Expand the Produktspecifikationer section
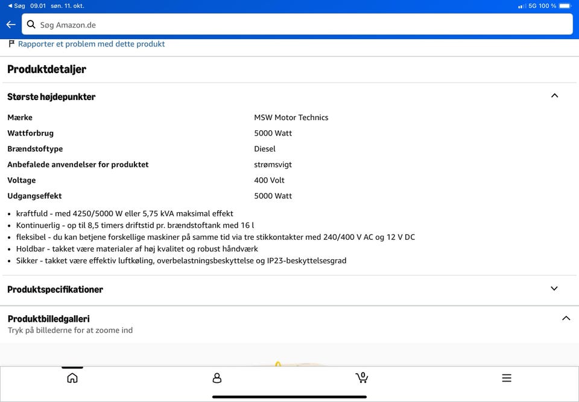 pos(554,288)
